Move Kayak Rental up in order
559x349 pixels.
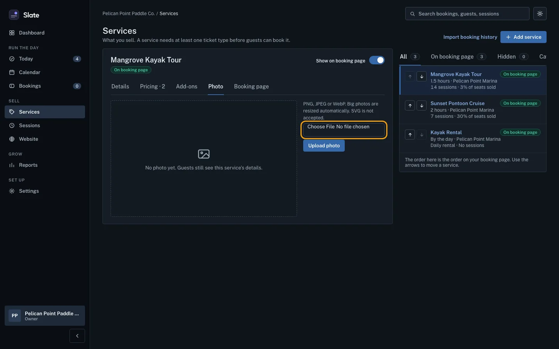[x=410, y=135]
